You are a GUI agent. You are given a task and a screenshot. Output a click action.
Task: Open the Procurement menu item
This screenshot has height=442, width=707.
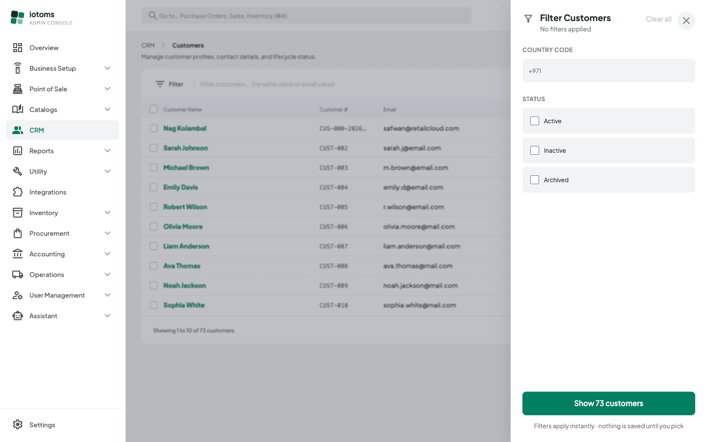tap(62, 233)
